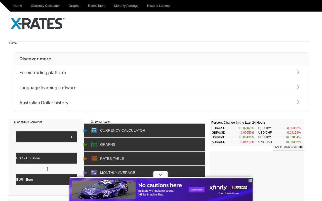Select the RATES TABLE action
Viewport: 322px width, 201px height.
(144, 159)
